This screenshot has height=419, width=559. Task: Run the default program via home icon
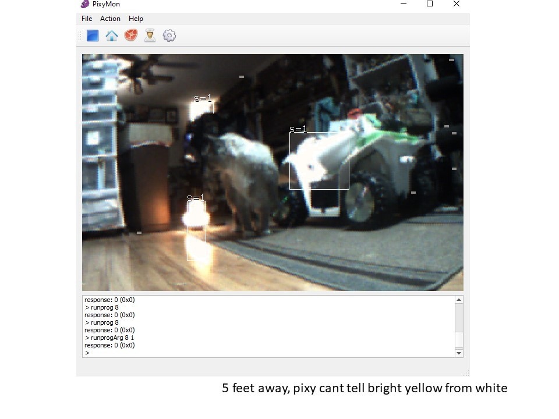point(112,35)
